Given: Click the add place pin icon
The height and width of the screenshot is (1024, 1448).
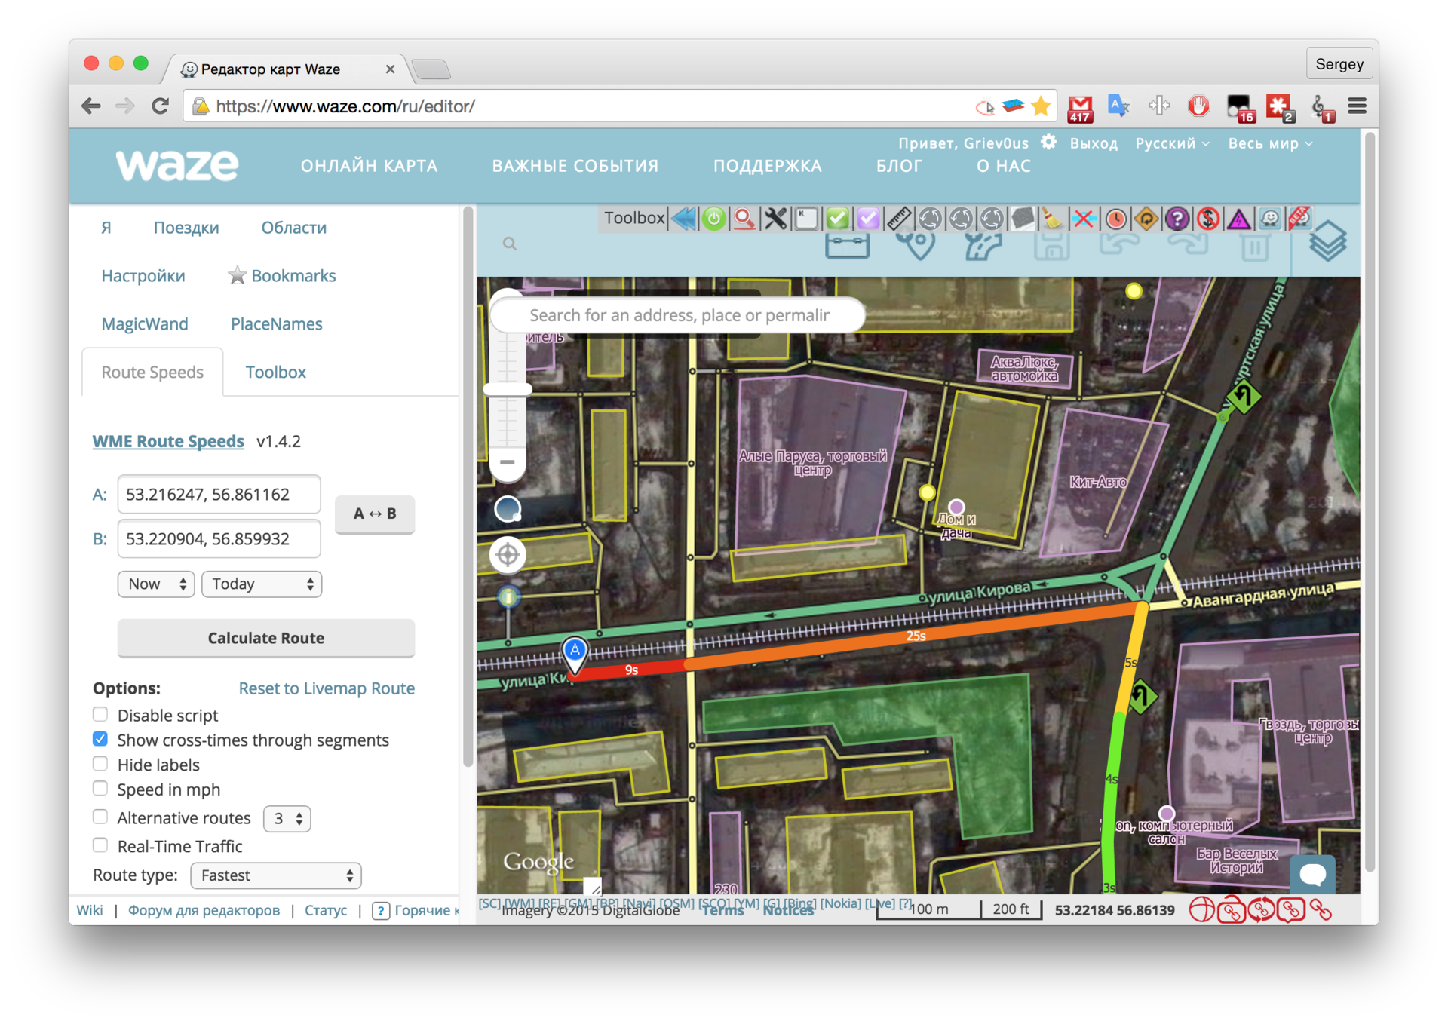Looking at the screenshot, I should 916,245.
